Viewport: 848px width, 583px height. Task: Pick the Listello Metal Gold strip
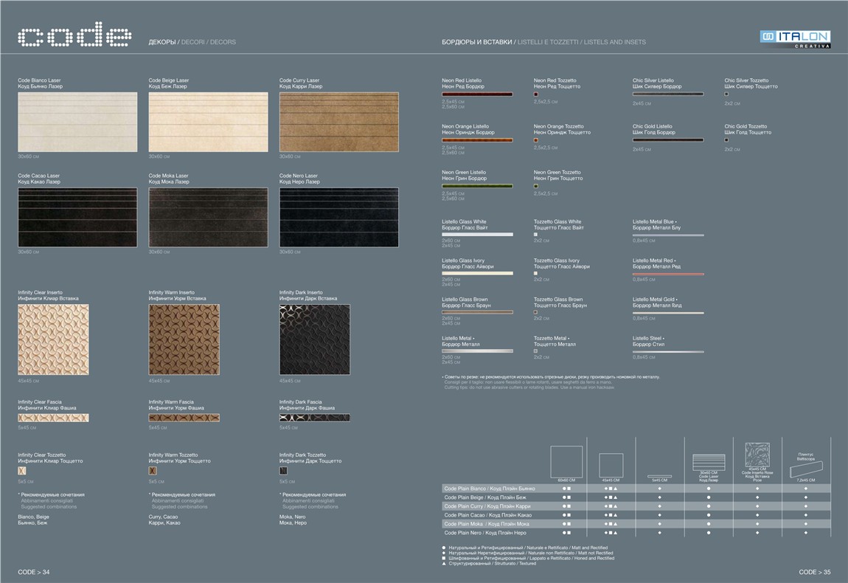pos(668,313)
